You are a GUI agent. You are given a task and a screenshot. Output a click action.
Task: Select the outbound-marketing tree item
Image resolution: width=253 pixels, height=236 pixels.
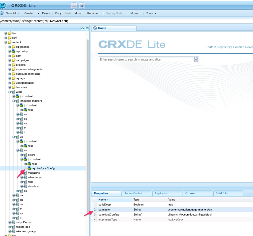tap(28, 74)
